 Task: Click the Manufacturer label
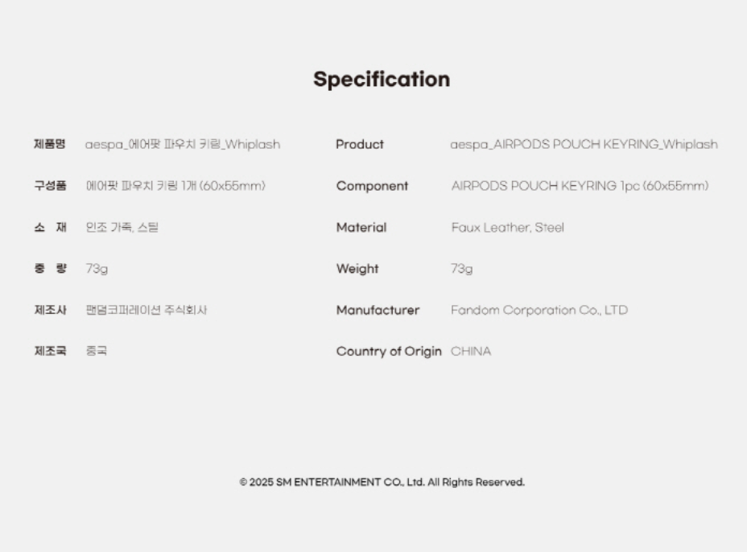coord(378,310)
